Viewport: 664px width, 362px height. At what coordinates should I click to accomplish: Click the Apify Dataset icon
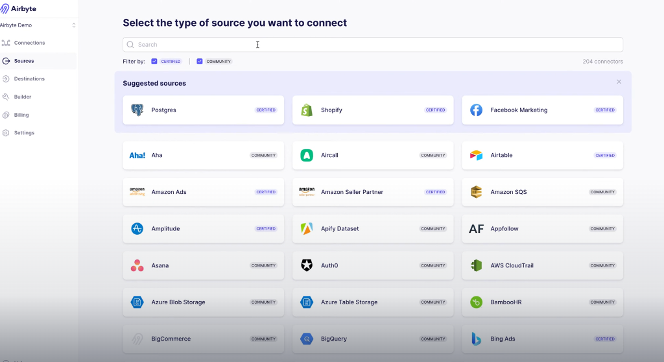(x=307, y=228)
